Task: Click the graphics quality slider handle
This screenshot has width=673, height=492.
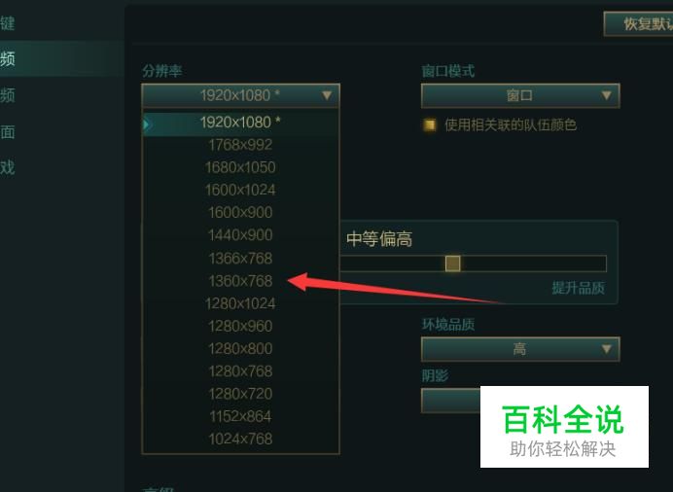Action: [x=452, y=264]
